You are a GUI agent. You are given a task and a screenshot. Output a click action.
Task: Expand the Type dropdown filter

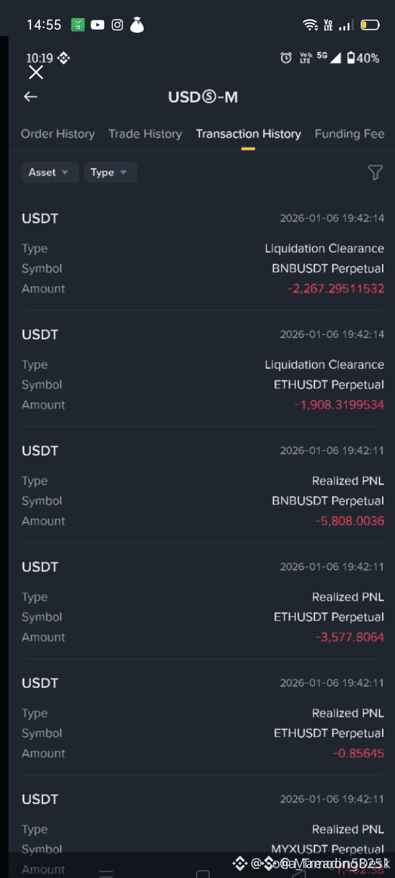[110, 172]
